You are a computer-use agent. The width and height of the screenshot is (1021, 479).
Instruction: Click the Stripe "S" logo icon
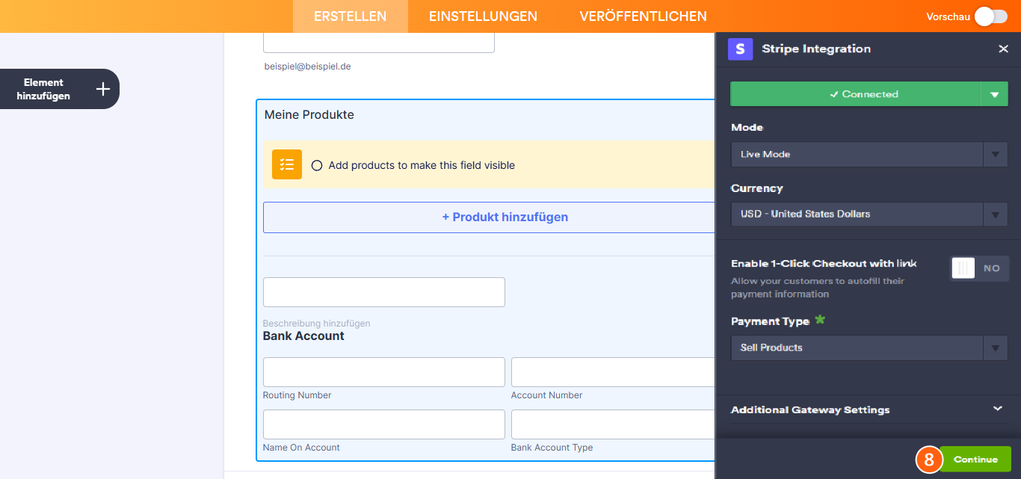(x=740, y=49)
